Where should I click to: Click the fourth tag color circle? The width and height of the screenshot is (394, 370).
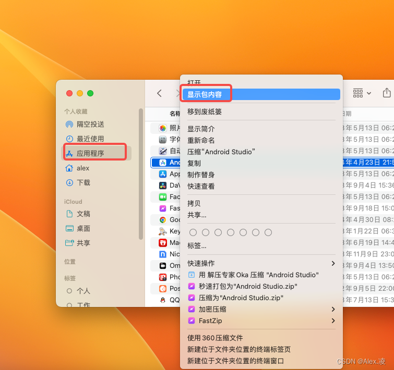coord(231,232)
